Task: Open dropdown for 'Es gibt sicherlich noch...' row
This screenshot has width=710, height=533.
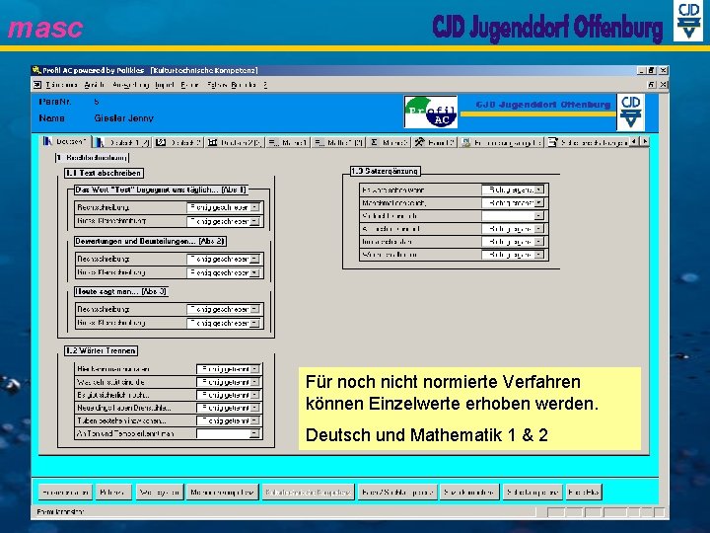Action: (x=255, y=395)
